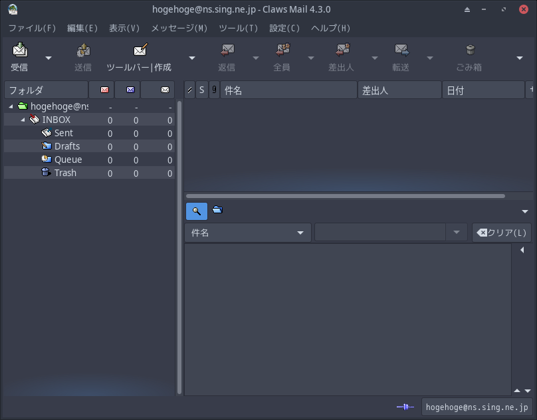Click the blue folder icon beside search
This screenshot has height=420, width=537.
[x=217, y=209]
